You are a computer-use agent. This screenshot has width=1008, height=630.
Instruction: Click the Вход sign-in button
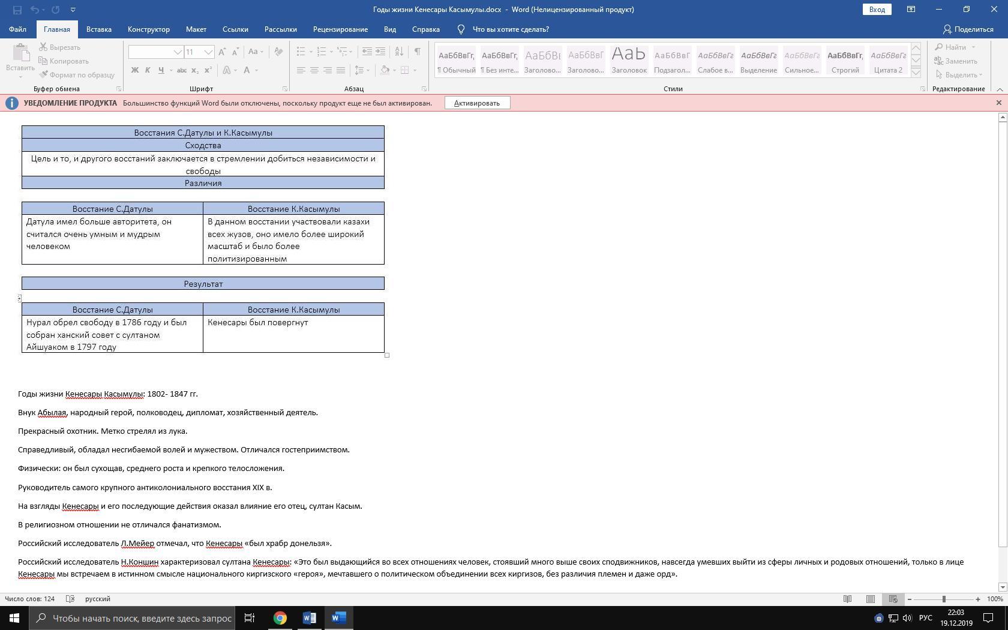[877, 10]
